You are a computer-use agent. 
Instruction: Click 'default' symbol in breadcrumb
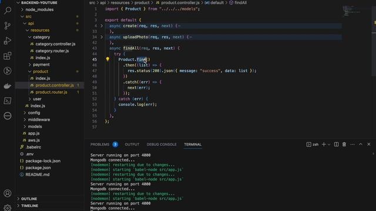tap(217, 2)
